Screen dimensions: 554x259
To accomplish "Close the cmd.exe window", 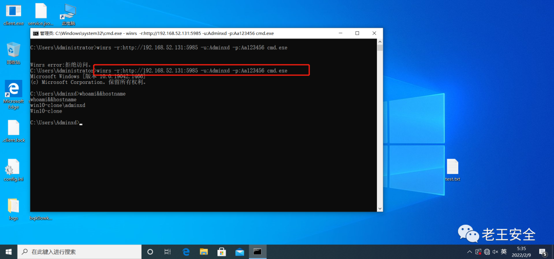I will point(374,33).
